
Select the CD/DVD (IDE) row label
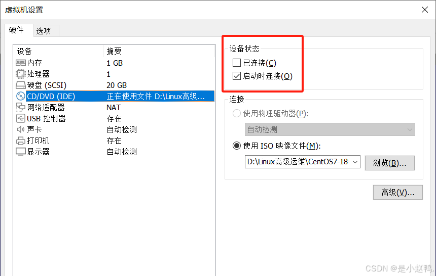coord(51,96)
